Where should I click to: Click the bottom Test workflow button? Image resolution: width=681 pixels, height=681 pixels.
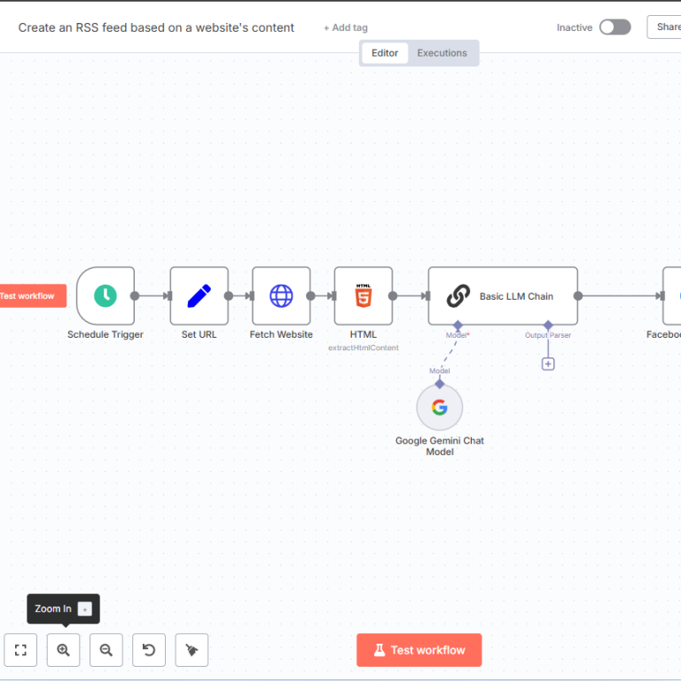click(419, 650)
